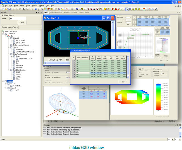The width and height of the screenshot is (182, 150).
Task: Select the Perimeter tree item
Action: [19, 68]
